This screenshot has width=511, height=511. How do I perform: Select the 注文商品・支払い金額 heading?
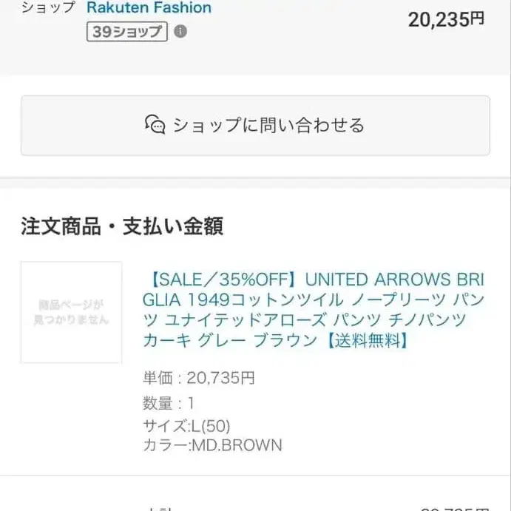pos(122,226)
